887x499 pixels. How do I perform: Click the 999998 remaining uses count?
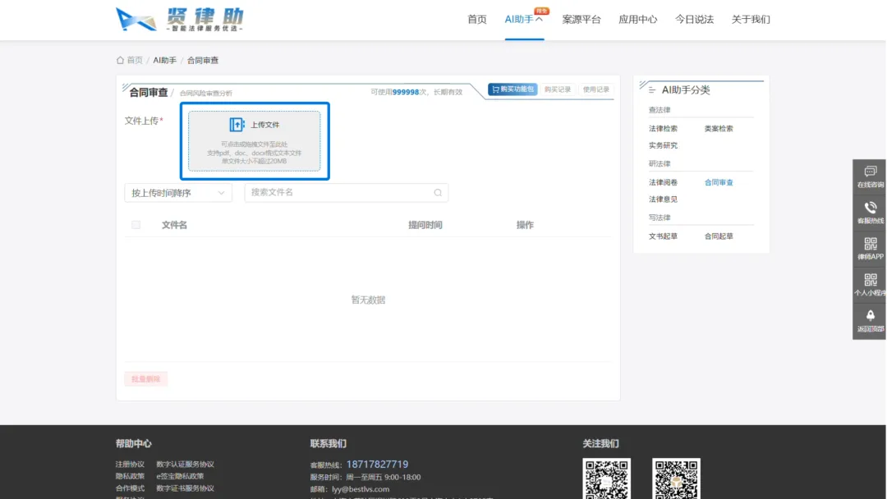[x=406, y=92]
